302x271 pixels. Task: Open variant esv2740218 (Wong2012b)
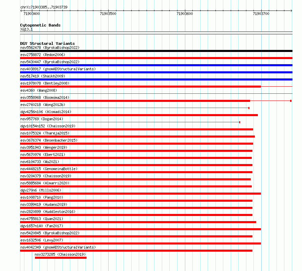[43, 105]
